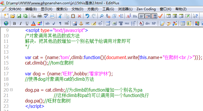Undo last edit with the blue arrow
The height and width of the screenshot is (111, 203).
pos(87,16)
